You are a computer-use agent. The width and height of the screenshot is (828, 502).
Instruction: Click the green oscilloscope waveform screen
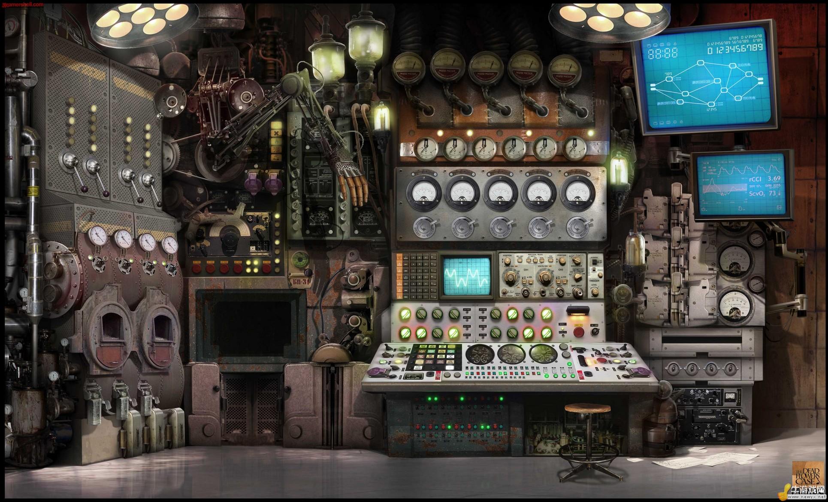467,275
